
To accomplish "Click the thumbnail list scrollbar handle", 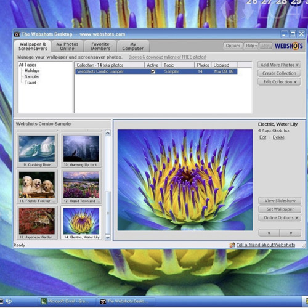I will tap(108, 213).
